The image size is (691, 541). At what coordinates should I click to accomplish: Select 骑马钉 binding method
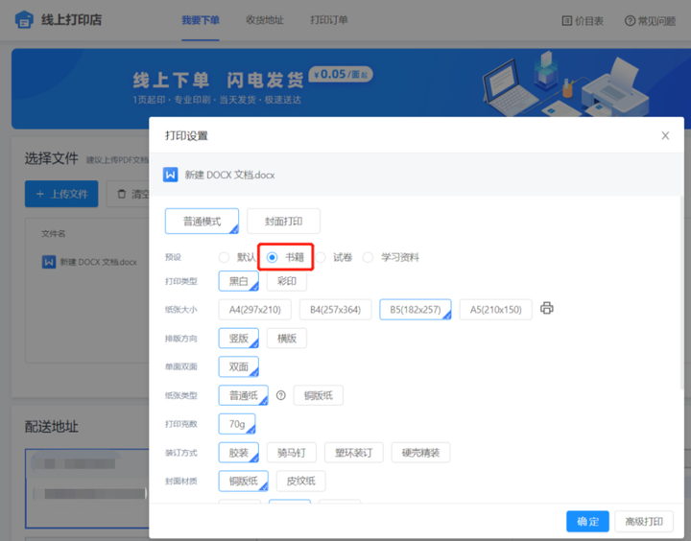(292, 453)
